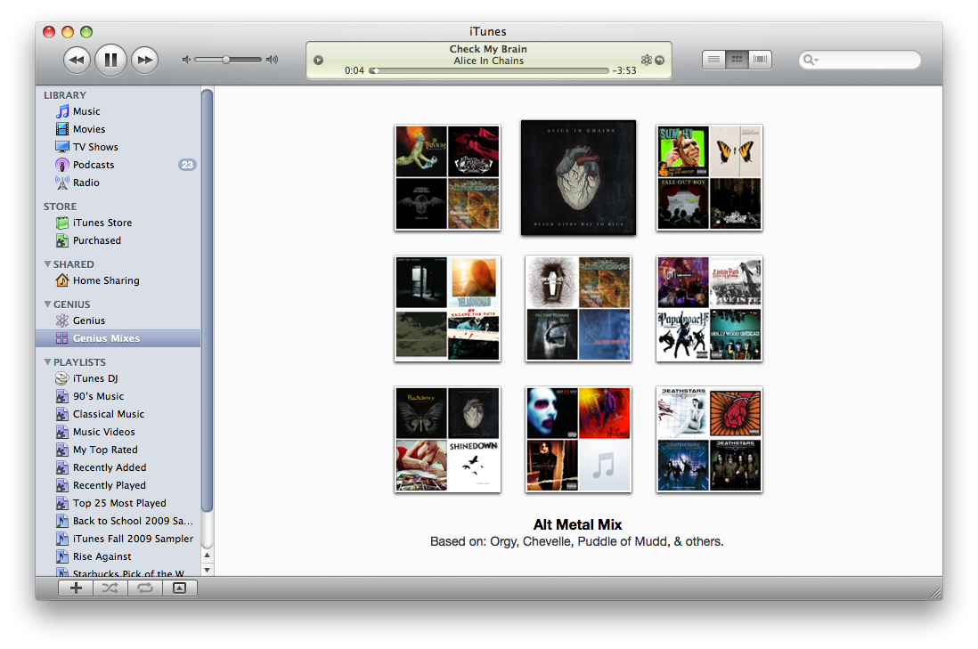Open the My Top Rated playlist
This screenshot has width=978, height=649.
click(118, 450)
